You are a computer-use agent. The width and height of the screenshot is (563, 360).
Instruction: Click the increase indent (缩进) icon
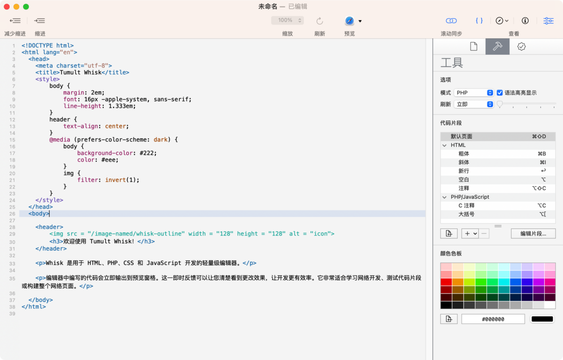(x=40, y=21)
